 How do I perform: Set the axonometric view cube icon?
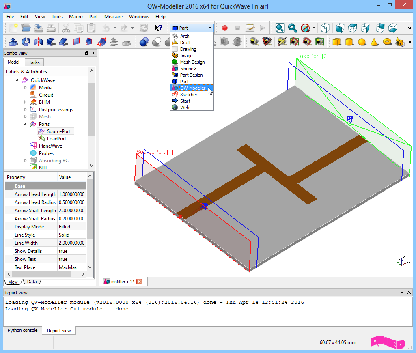325,28
